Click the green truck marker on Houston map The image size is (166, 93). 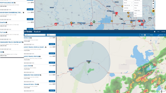pos(94,22)
